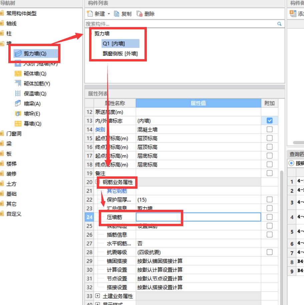304x305 pixels.
Task: Select the 墙垛(E) wall pier icon
Action: click(18, 114)
